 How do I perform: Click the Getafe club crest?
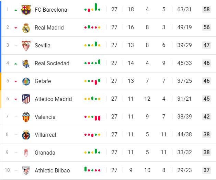pyautogui.click(x=26, y=81)
